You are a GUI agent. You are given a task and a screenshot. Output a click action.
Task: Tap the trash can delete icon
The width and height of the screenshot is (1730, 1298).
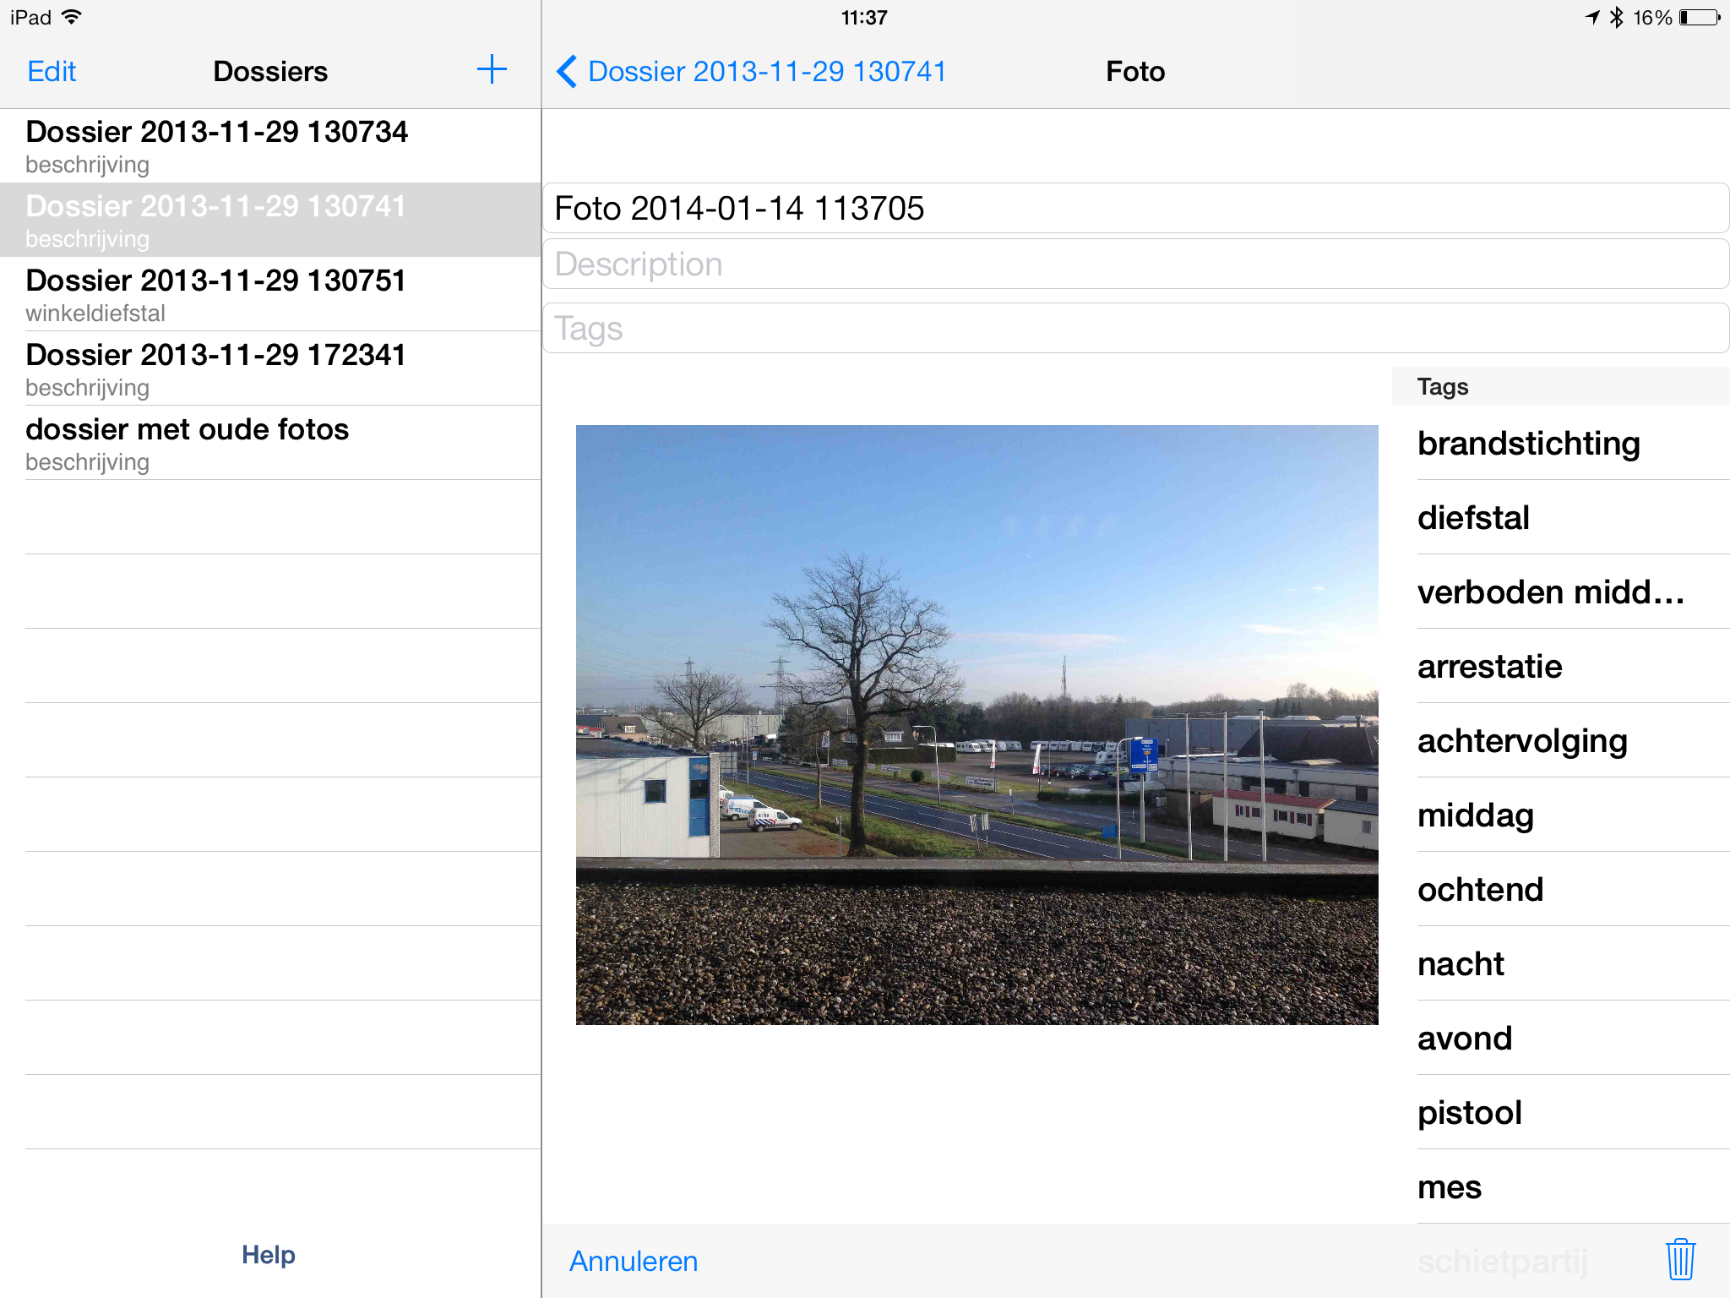click(1680, 1259)
